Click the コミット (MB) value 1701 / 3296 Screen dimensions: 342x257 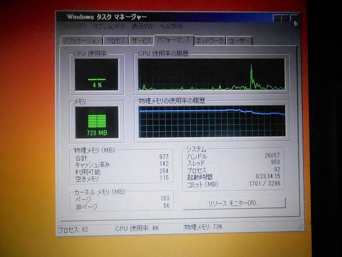[265, 183]
